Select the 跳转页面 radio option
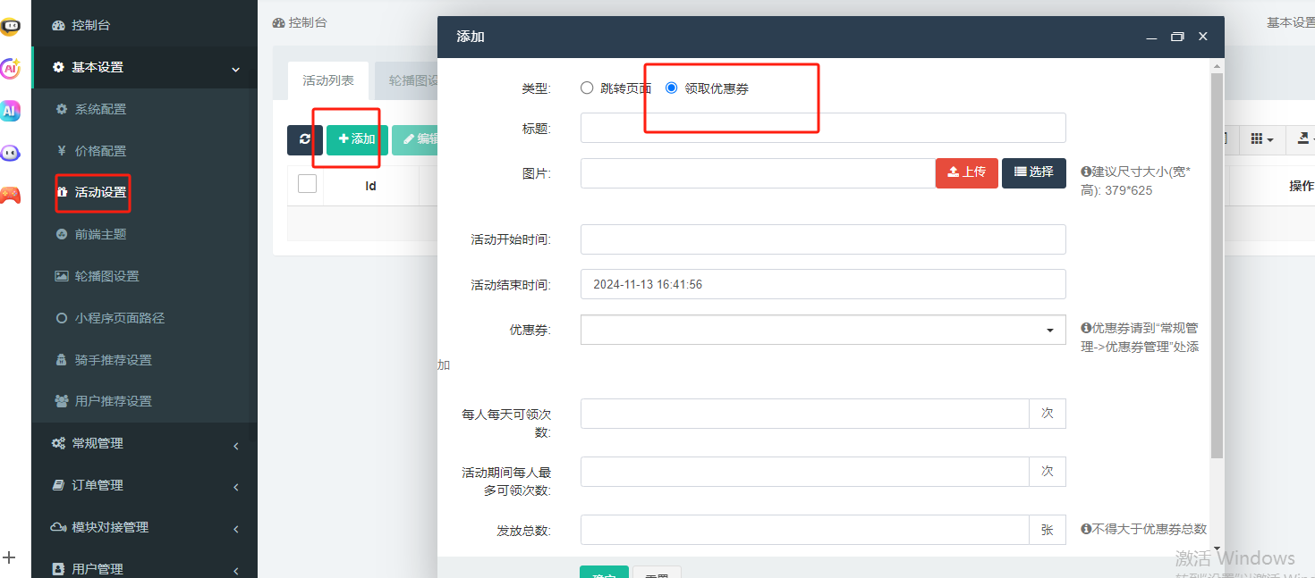The image size is (1315, 578). click(587, 88)
